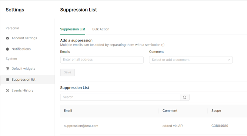The width and height of the screenshot is (247, 136).
Task: Click the Events History clock icon
Action: pos(7,90)
